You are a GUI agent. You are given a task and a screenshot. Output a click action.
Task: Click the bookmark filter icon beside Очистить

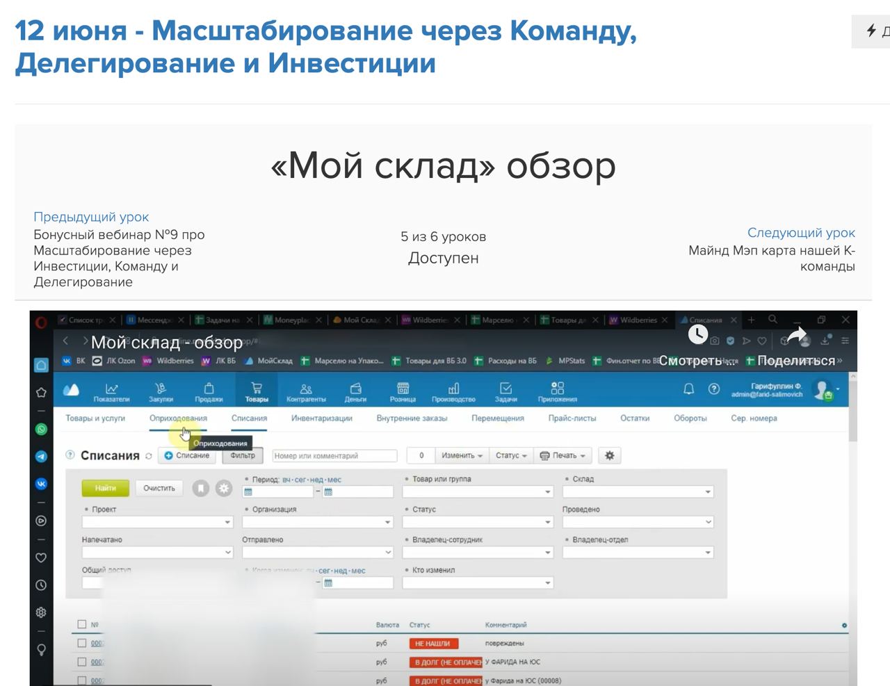[201, 489]
